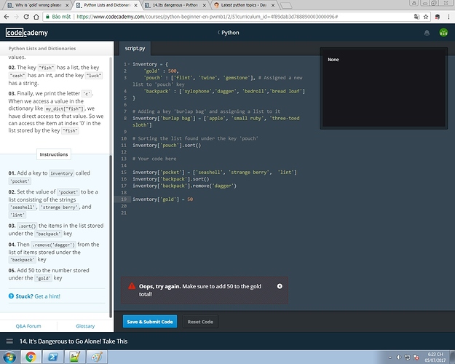Viewport: 455px width, 364px height.
Task: Dismiss the 'Oops, try again' error message
Action: point(280,286)
